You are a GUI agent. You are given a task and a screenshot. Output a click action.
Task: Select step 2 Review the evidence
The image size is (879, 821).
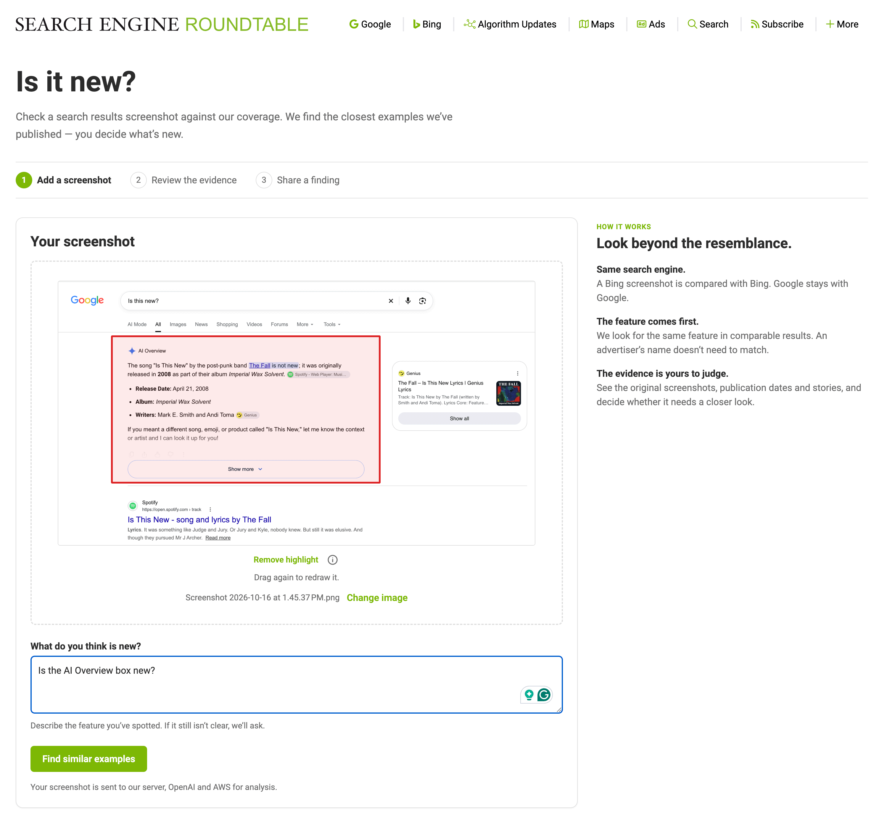(183, 180)
